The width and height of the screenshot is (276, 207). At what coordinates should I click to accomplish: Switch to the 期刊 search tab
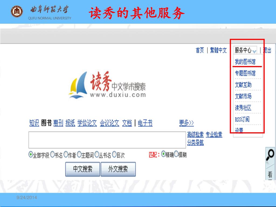58,123
